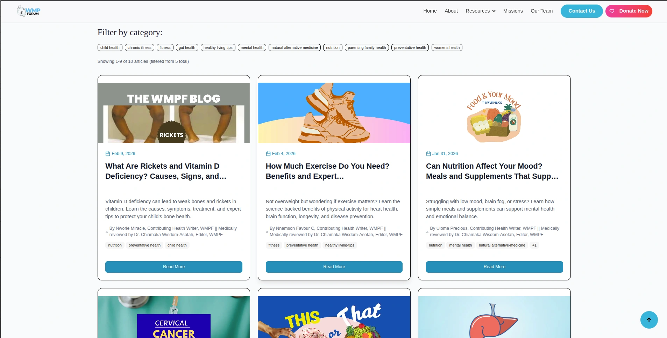Filter by natural alternative-medicine
The height and width of the screenshot is (338, 667).
[x=295, y=47]
